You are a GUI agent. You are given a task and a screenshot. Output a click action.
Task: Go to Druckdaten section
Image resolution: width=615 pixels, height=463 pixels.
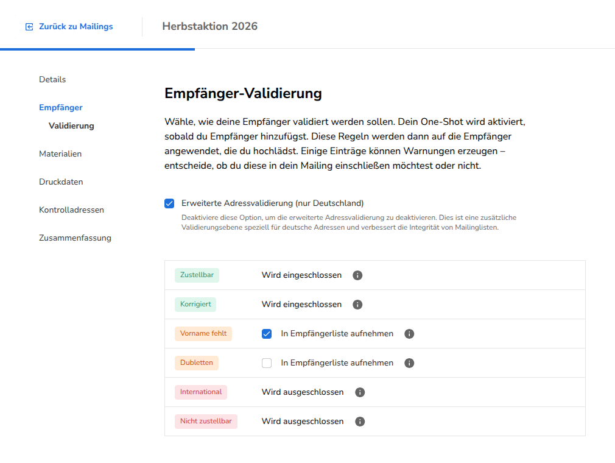point(61,182)
